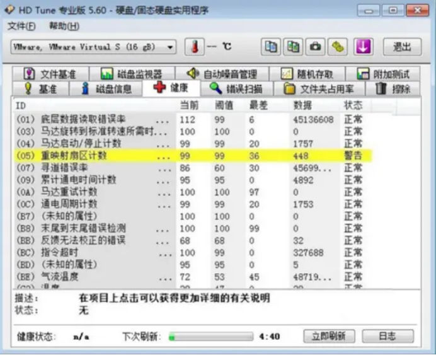436x355 pixels.
Task: Select row (BC) 指令超时
Action: tap(192, 253)
